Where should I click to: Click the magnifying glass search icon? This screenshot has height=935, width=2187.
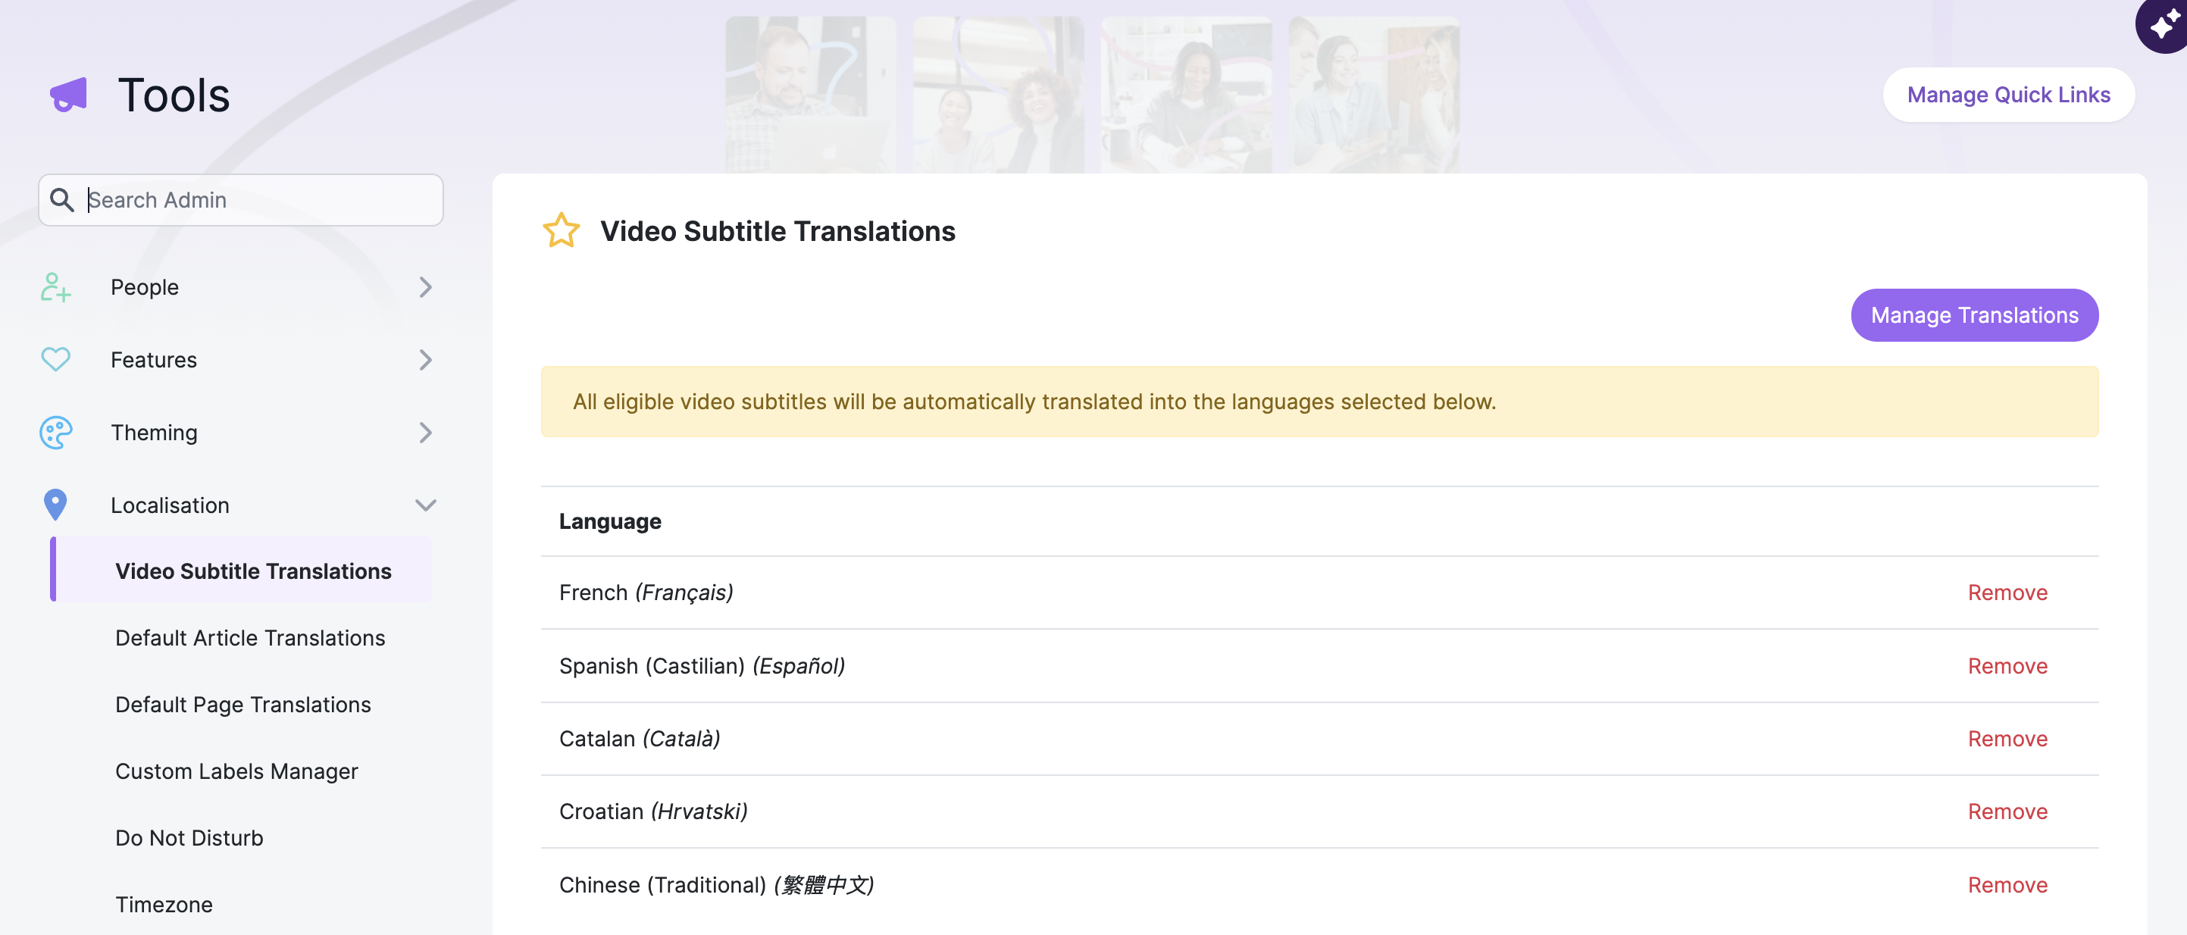(62, 199)
